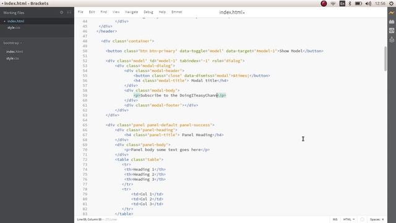
Task: Click 'Col 1' text on line 79
Action: [146, 194]
